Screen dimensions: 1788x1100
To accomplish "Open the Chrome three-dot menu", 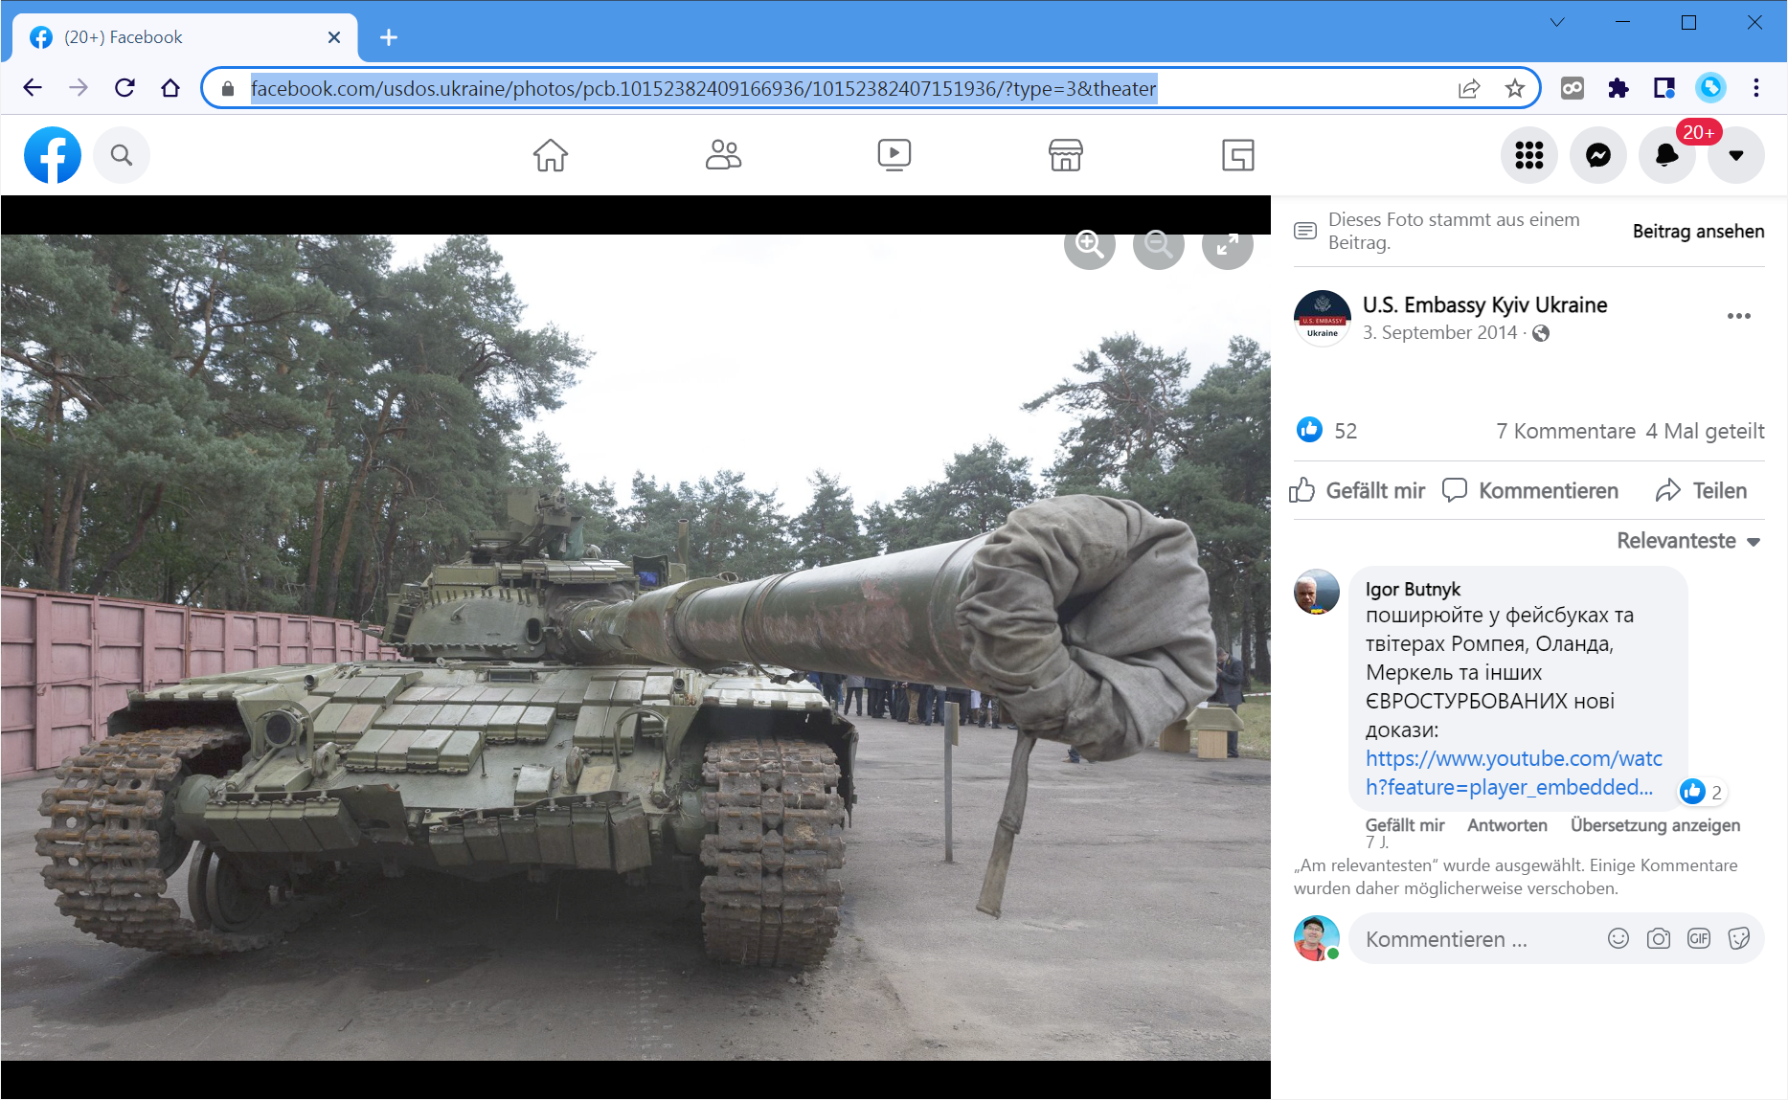I will pyautogui.click(x=1756, y=88).
